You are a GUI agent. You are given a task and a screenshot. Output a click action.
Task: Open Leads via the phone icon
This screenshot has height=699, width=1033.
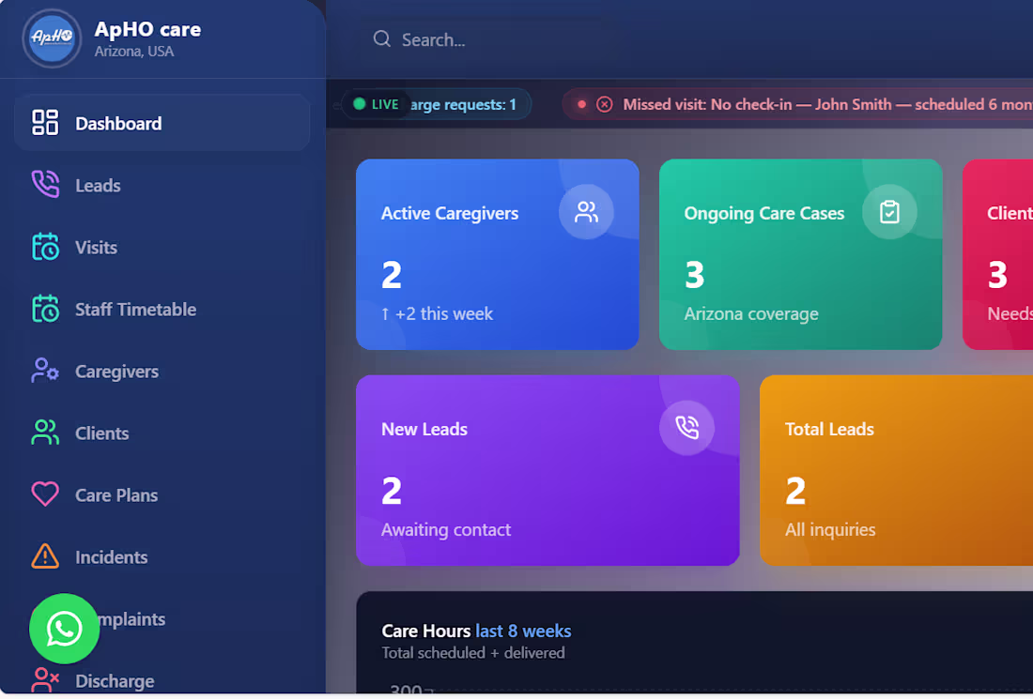coord(44,185)
